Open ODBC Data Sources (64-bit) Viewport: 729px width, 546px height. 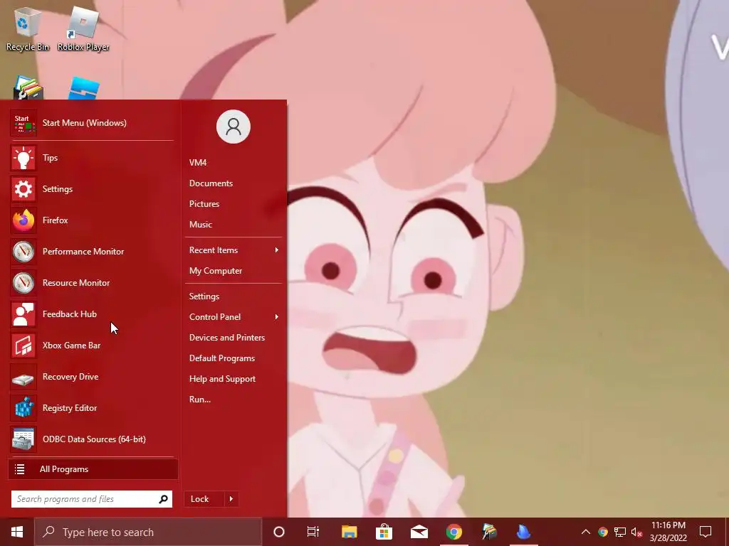pyautogui.click(x=92, y=439)
